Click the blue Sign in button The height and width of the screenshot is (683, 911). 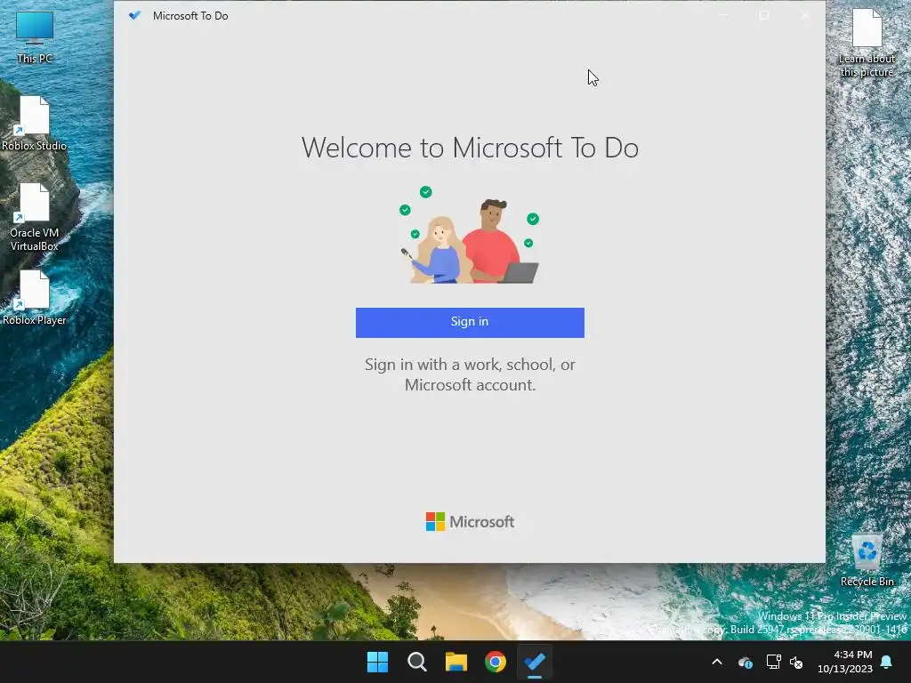click(x=470, y=322)
